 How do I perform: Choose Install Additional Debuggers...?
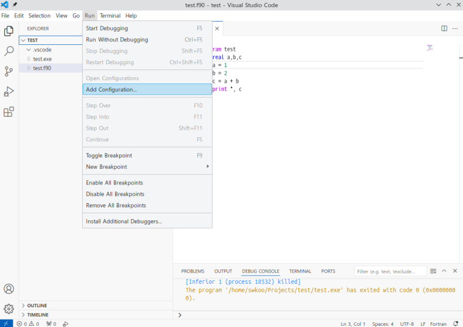click(x=147, y=222)
